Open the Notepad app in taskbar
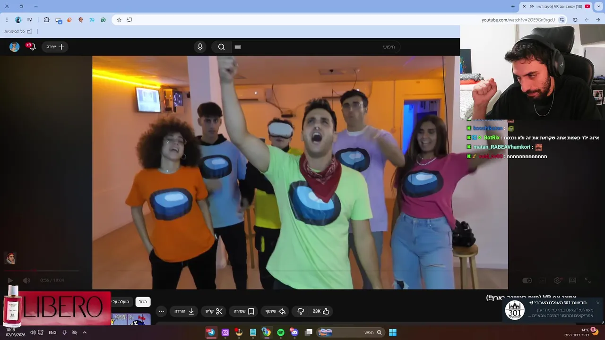The image size is (605, 340). coord(253,332)
